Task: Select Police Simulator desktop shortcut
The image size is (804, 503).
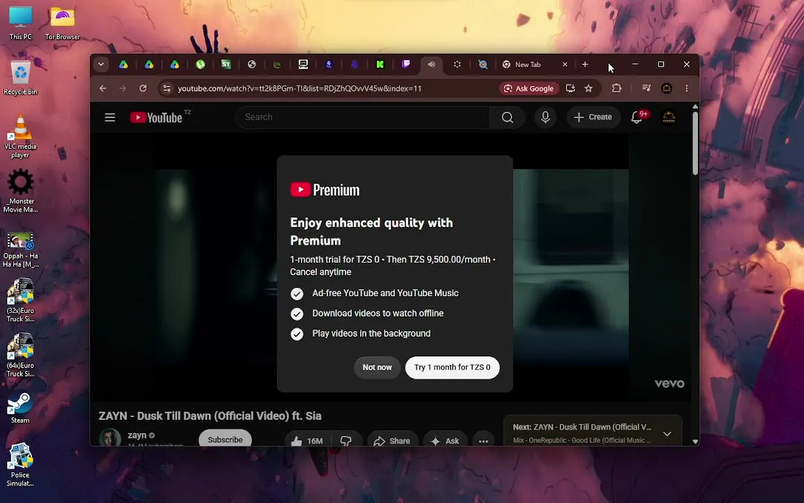Action: click(x=20, y=465)
